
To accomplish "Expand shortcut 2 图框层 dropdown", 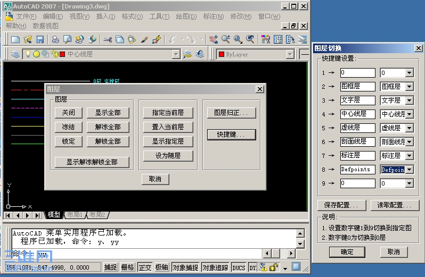I will click(409, 87).
